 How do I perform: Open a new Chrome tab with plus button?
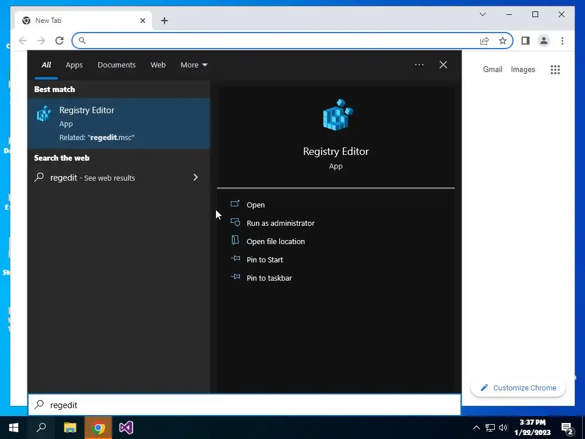pyautogui.click(x=164, y=21)
